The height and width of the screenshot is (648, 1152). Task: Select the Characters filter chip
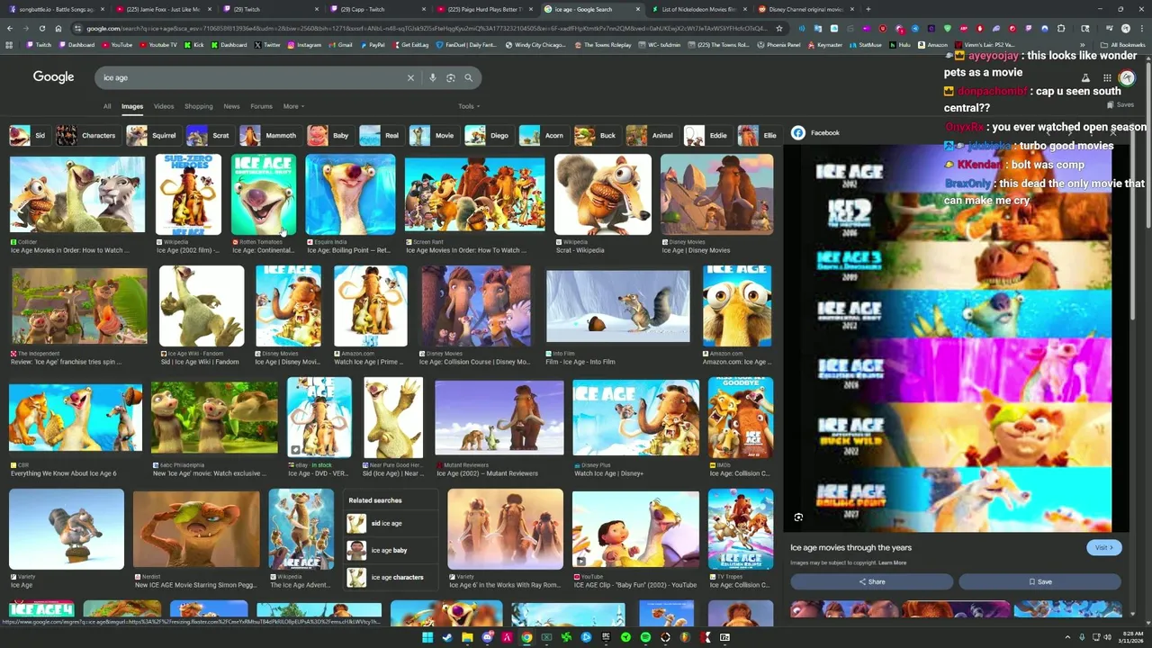(86, 135)
